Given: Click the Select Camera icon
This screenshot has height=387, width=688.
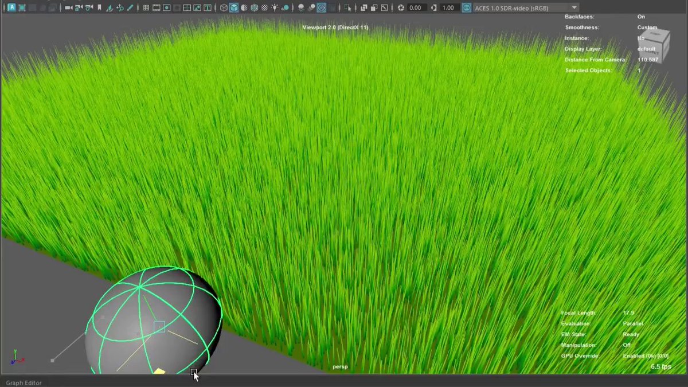Looking at the screenshot, I should click(x=68, y=8).
